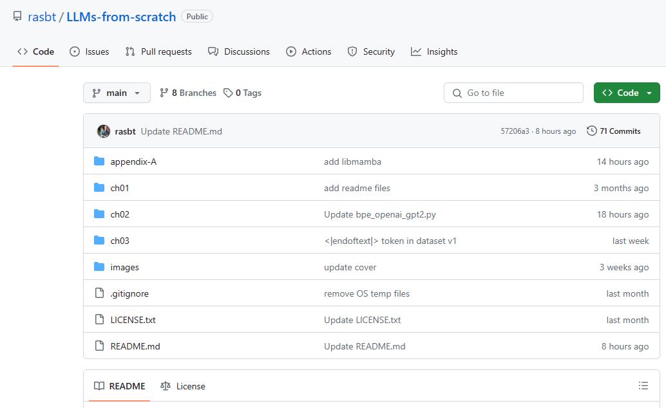Open rasbt's avatar in latest commit row
This screenshot has width=666, height=408.
click(104, 131)
